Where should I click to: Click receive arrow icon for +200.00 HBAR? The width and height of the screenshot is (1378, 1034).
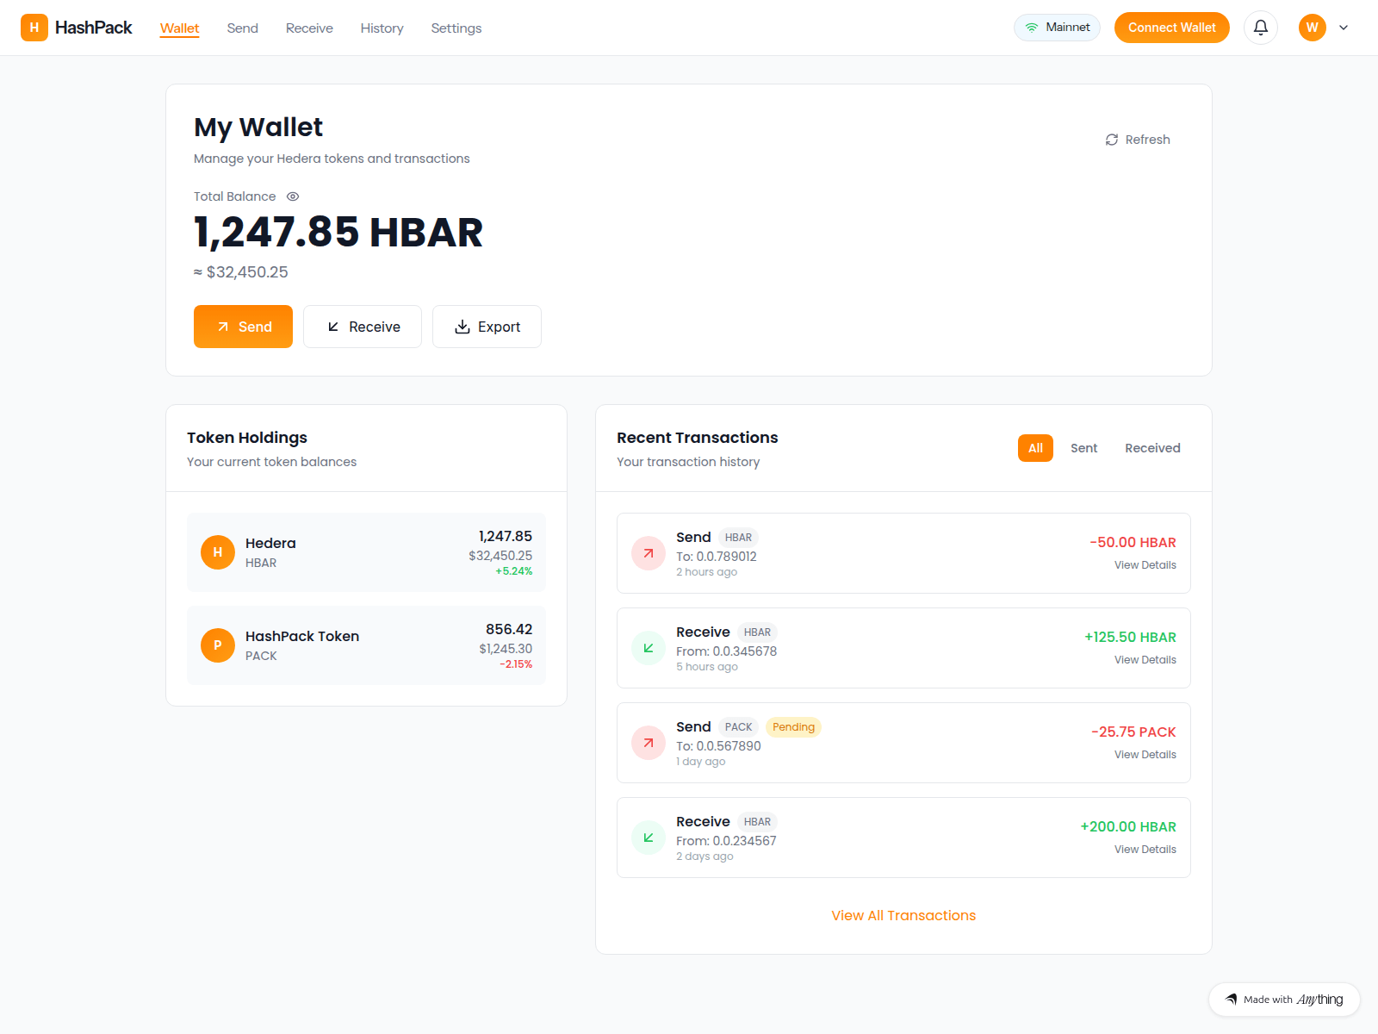(x=649, y=838)
